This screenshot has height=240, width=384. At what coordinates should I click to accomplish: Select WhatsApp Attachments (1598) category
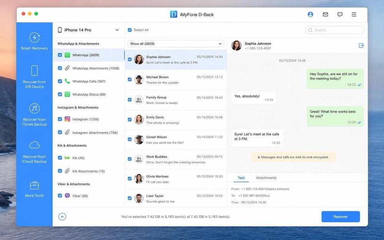coord(89,68)
